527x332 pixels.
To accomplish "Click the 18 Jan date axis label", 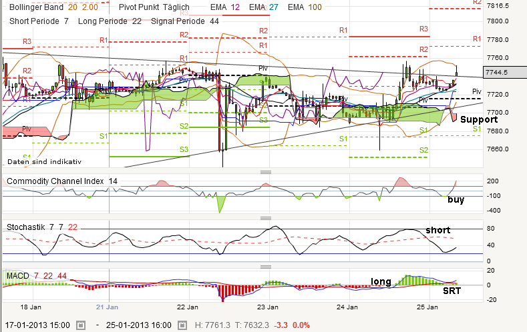I will [x=31, y=307].
